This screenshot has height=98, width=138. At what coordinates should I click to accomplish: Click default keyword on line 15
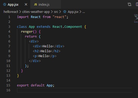pyautogui.click(x=38, y=85)
